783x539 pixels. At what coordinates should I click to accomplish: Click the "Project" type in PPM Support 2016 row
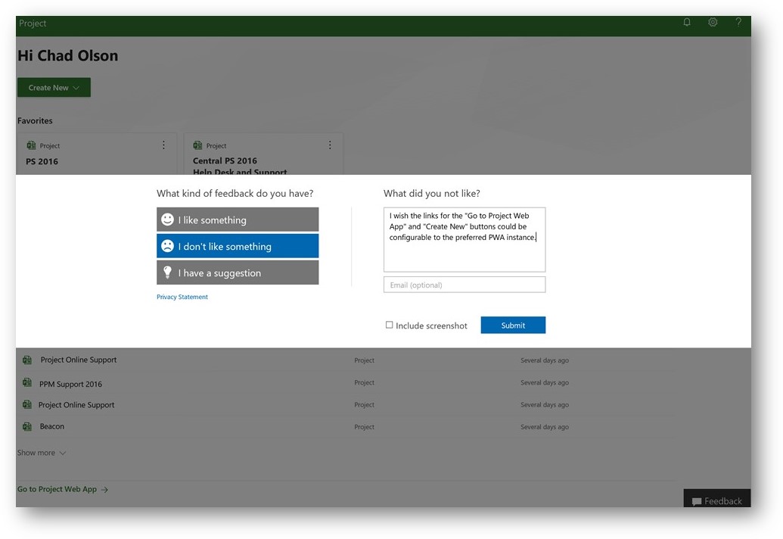(365, 382)
